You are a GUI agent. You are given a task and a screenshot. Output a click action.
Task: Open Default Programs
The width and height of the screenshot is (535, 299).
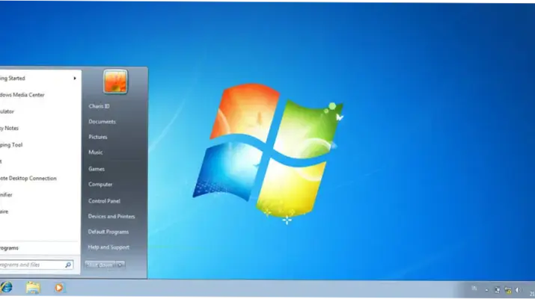coord(108,232)
